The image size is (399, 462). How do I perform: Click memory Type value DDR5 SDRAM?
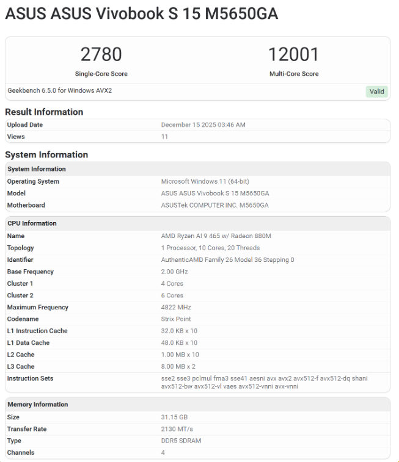[x=181, y=441]
